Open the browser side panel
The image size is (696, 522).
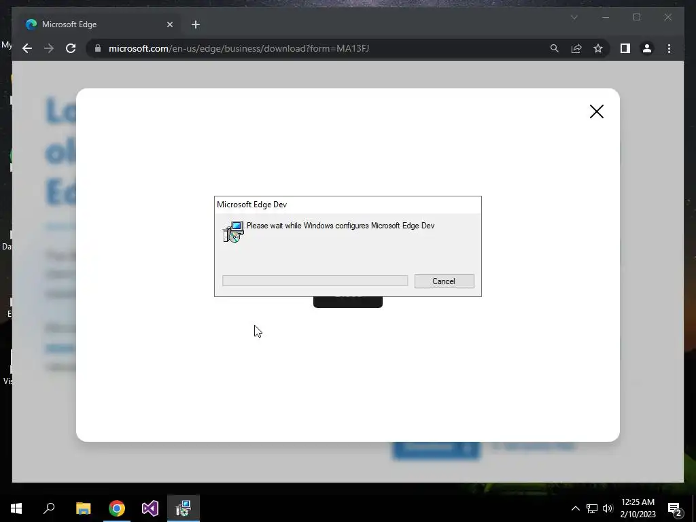click(625, 48)
